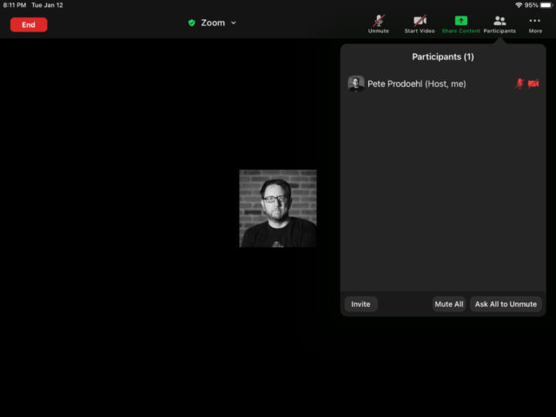Image resolution: width=556 pixels, height=417 pixels.
Task: Open the More options ellipsis menu
Action: point(535,21)
